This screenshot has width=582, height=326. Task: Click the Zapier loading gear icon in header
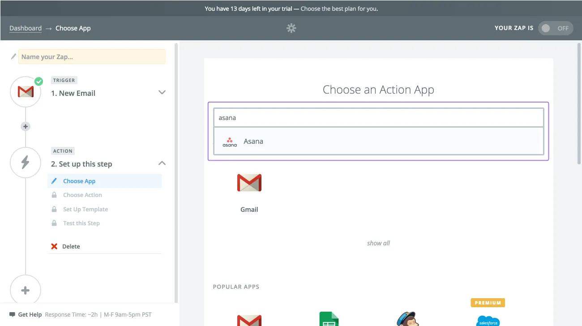(291, 28)
